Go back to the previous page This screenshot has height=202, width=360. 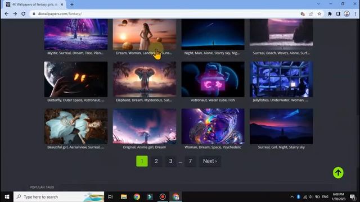(6, 13)
